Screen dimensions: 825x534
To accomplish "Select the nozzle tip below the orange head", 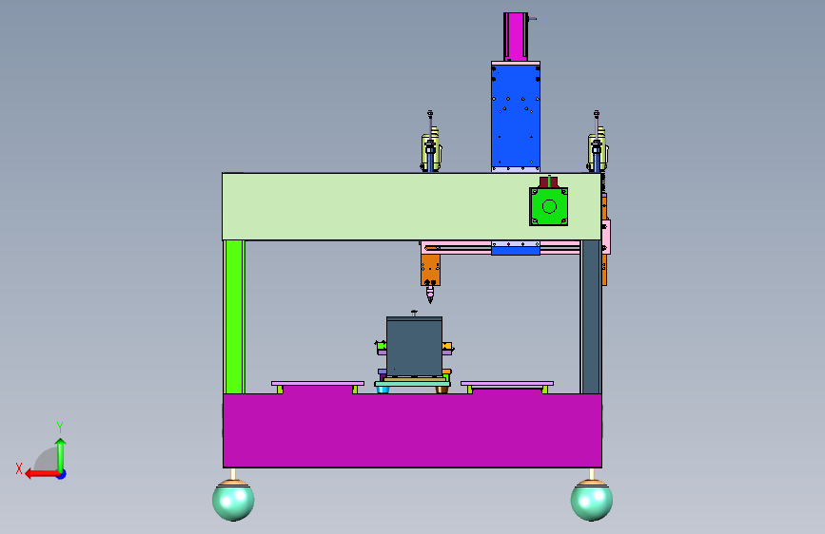I will click(430, 295).
